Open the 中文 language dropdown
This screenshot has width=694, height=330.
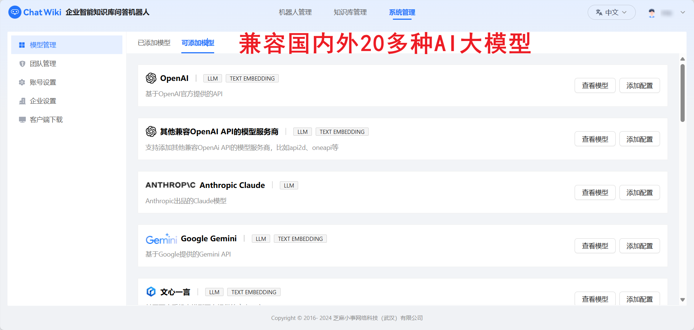tap(612, 12)
